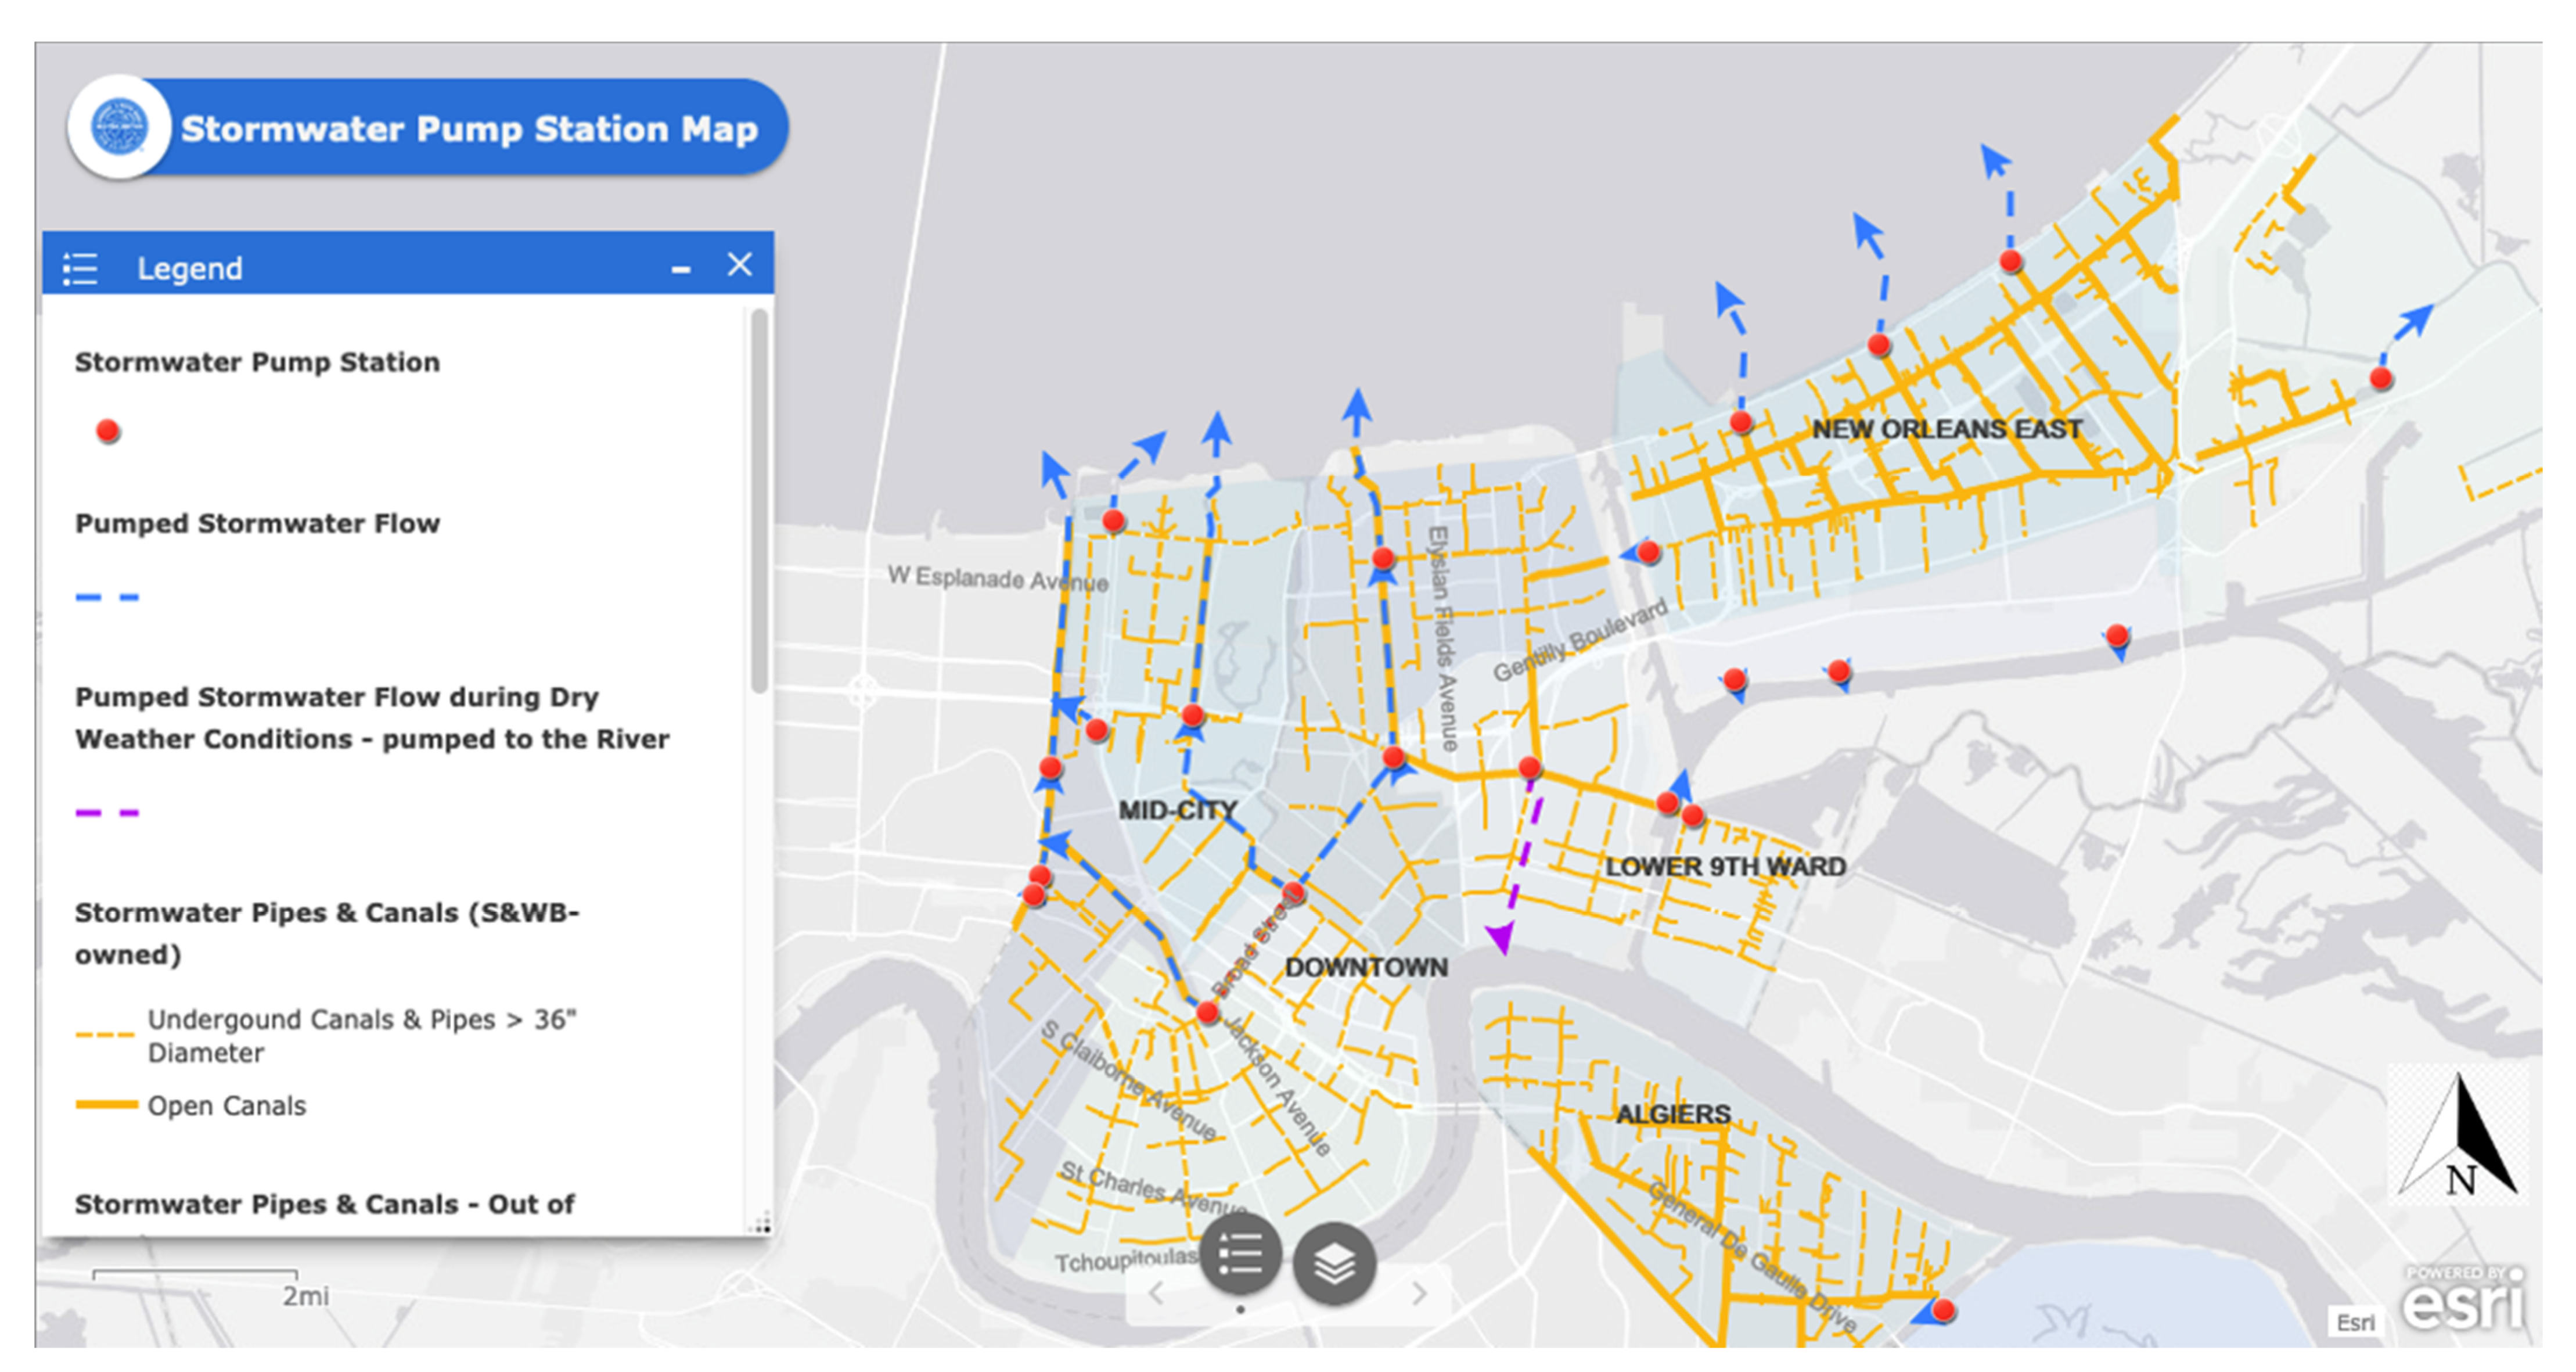
Task: Click the red pump station symbol in legend
Action: click(x=108, y=431)
